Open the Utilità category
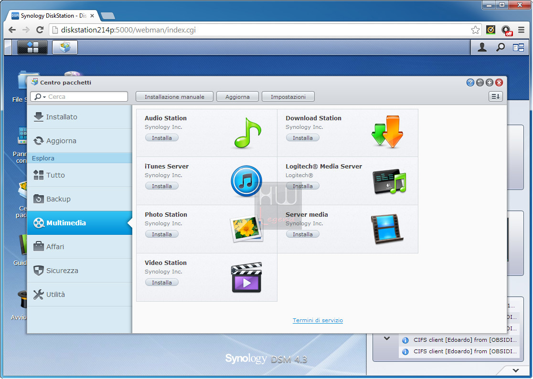 [80, 295]
